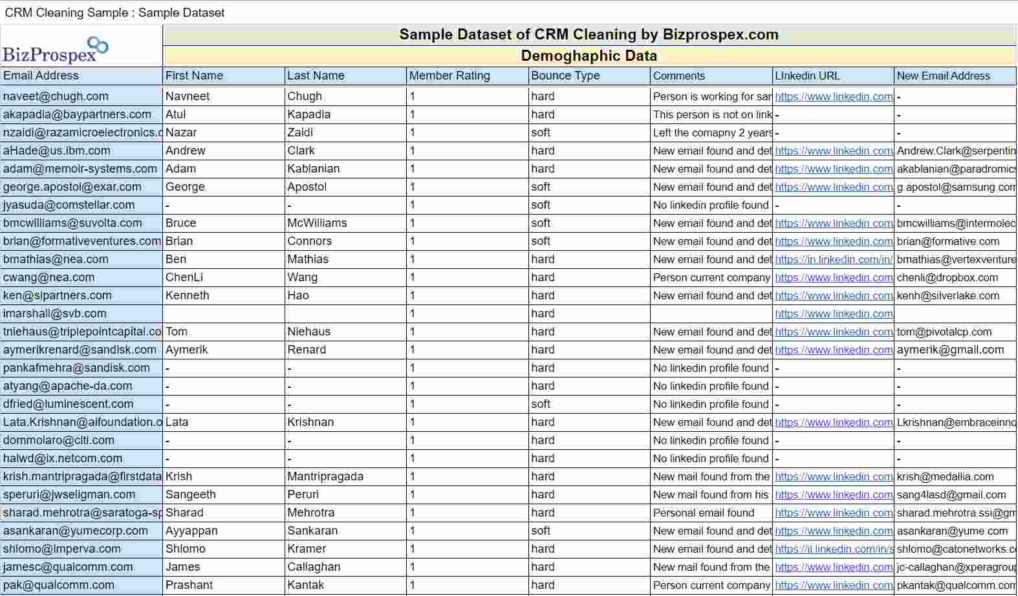
Task: Open Andrew Clark's LinkedIn URL
Action: pyautogui.click(x=833, y=151)
